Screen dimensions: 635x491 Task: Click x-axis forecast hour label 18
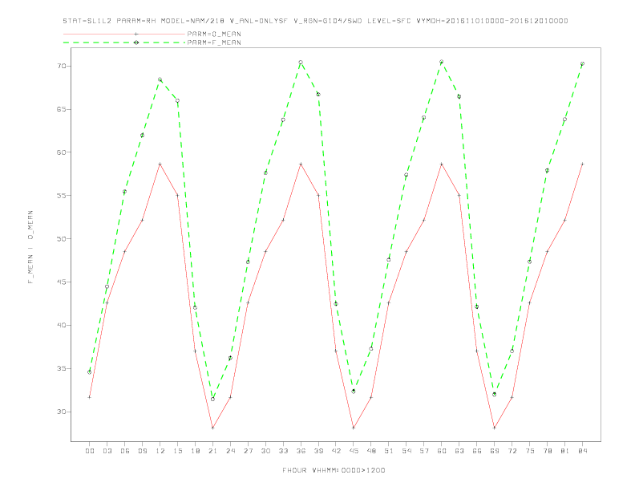195,451
